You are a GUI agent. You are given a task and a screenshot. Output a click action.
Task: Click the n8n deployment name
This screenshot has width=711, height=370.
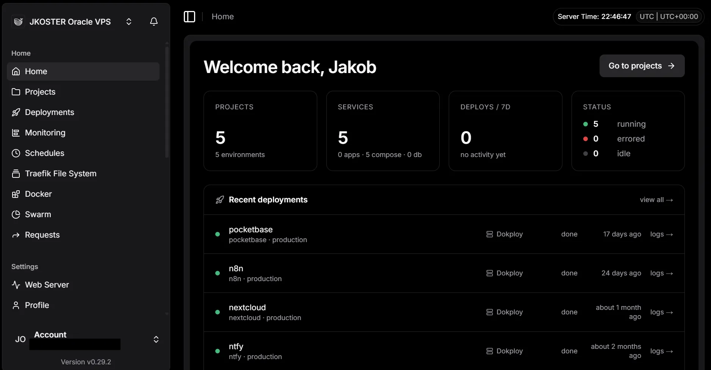coord(236,269)
